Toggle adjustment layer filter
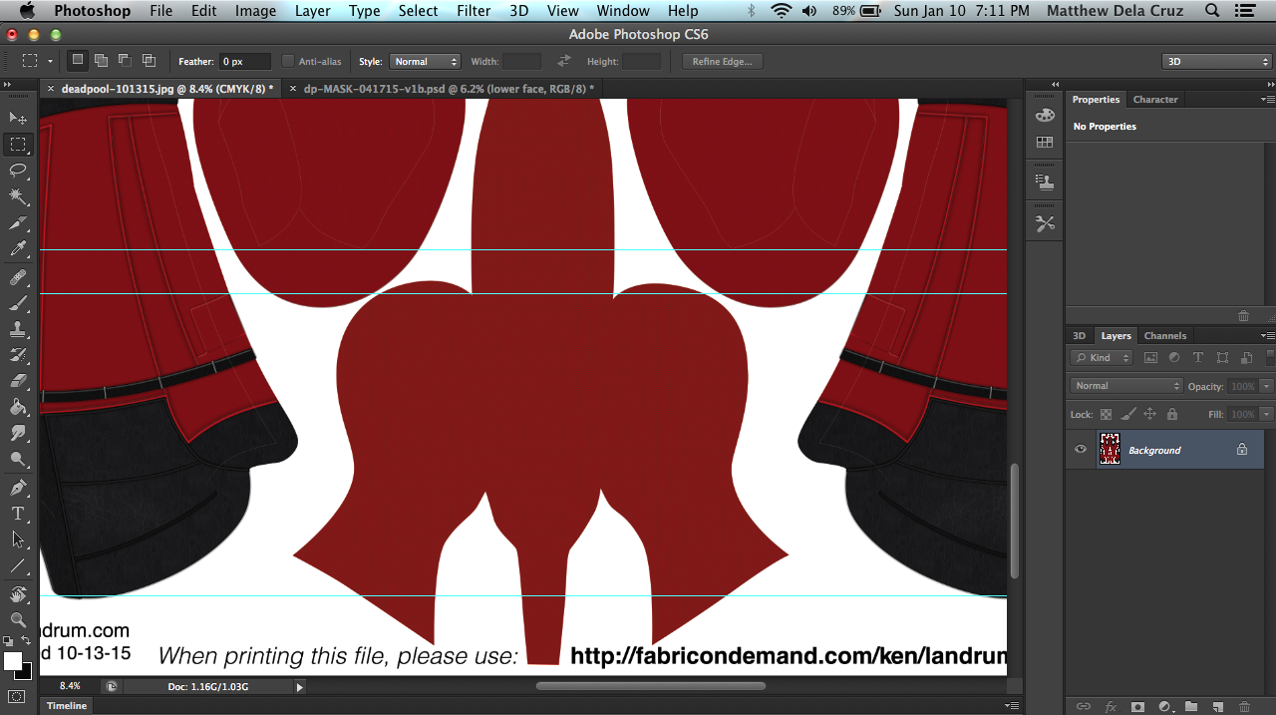The image size is (1276, 715). [1174, 358]
